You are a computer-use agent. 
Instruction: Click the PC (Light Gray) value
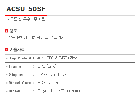[51, 83]
